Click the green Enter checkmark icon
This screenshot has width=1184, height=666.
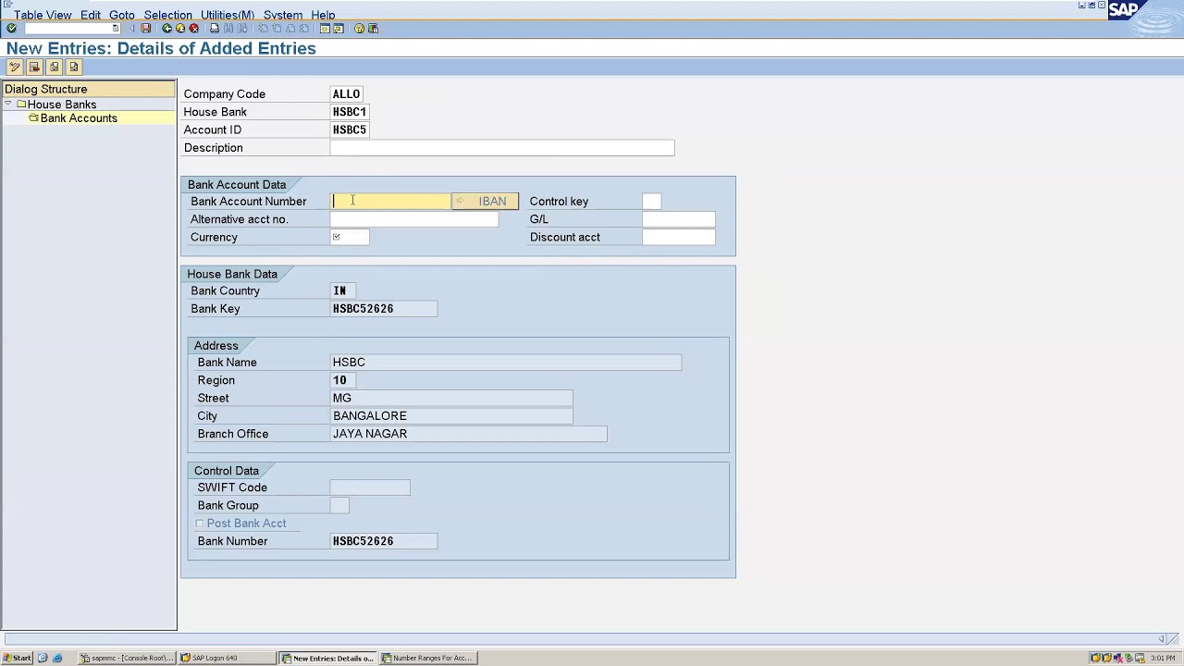coord(11,29)
